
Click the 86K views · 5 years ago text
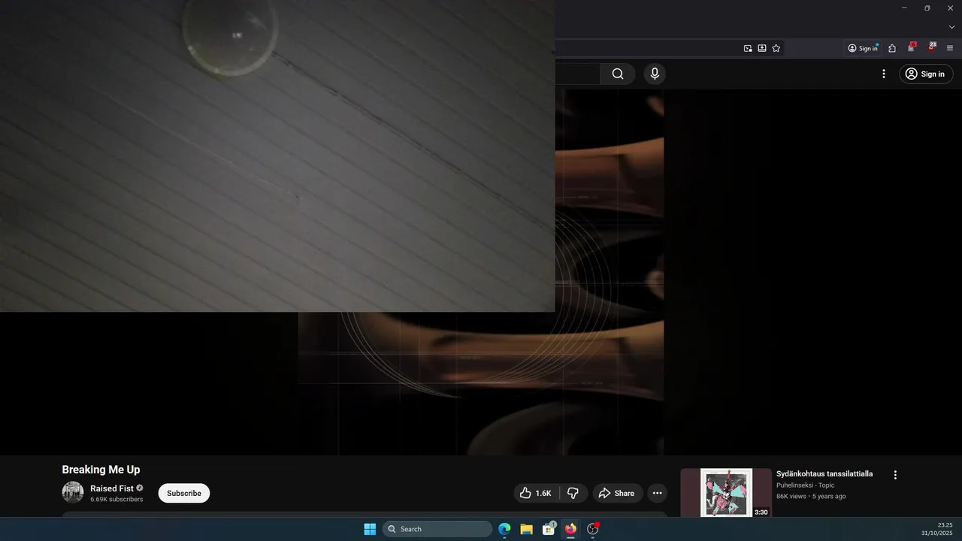point(811,497)
